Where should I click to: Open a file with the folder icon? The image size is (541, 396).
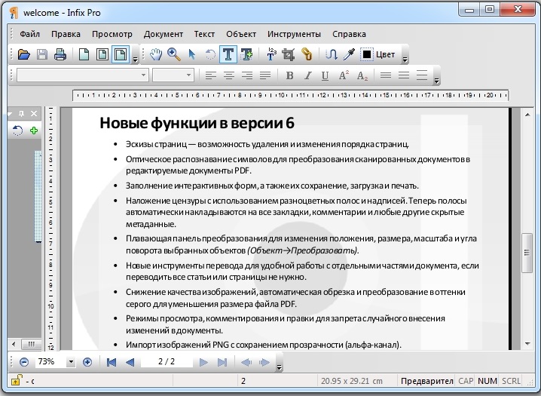(x=24, y=54)
